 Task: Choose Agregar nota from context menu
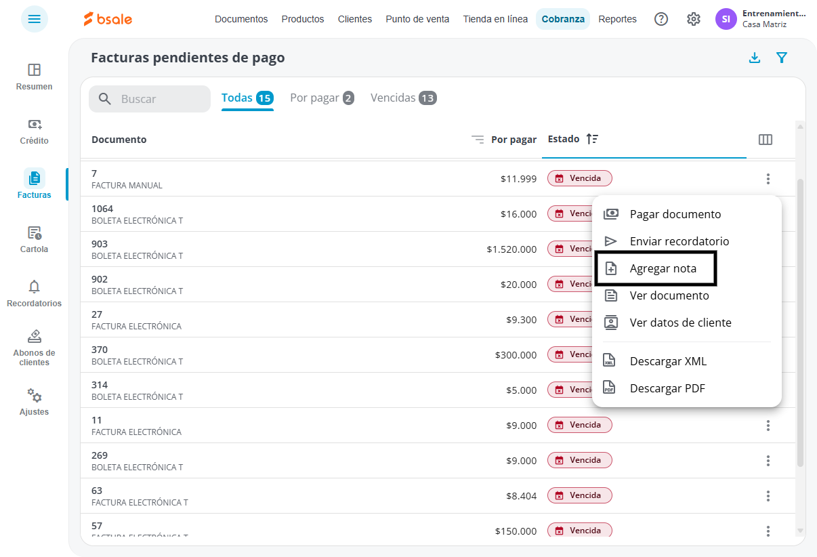point(687,268)
